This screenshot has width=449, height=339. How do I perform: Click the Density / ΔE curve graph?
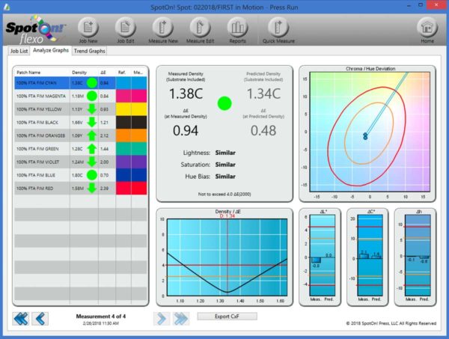pyautogui.click(x=227, y=257)
